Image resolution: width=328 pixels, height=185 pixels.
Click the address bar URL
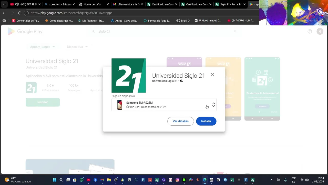tap(71, 13)
